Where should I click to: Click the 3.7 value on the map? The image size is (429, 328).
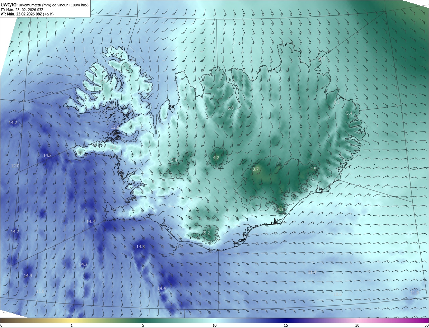click(256, 169)
